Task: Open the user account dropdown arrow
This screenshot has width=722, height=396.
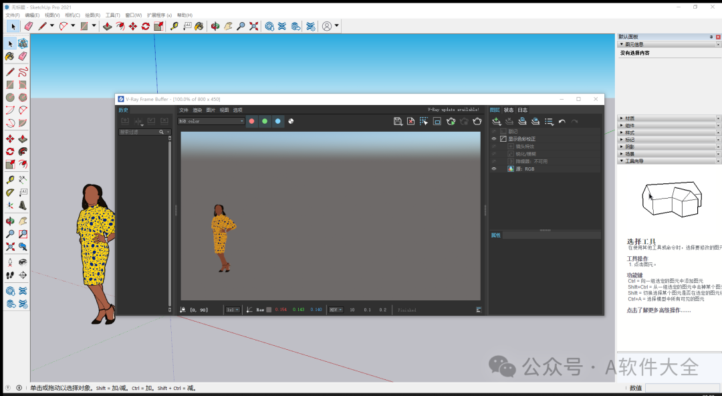Action: 337,26
